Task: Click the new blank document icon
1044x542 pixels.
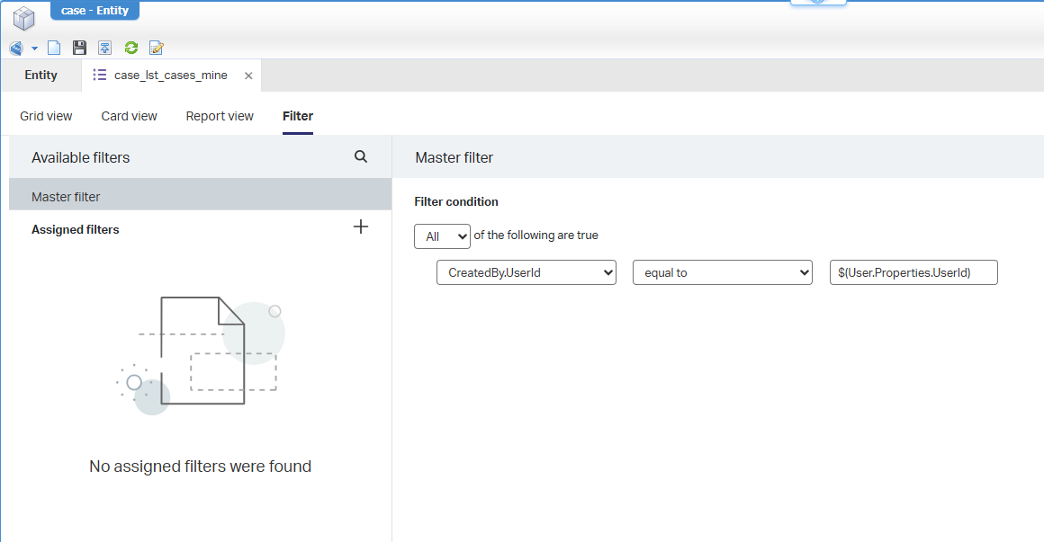Action: tap(54, 48)
